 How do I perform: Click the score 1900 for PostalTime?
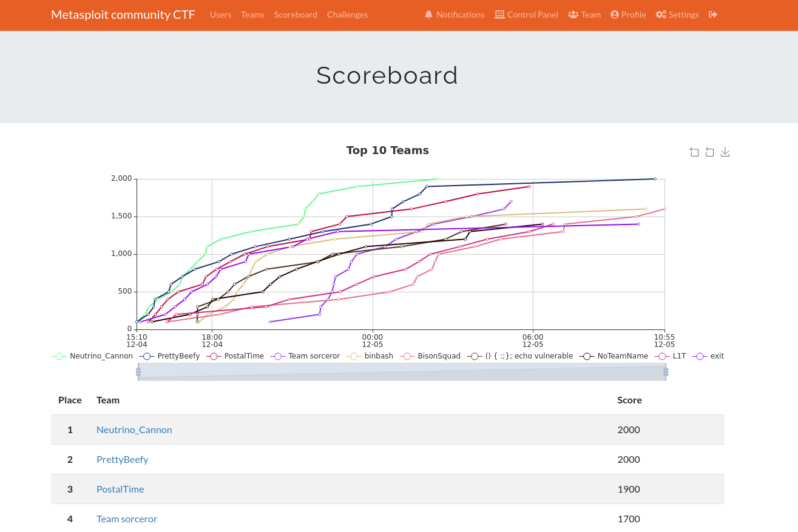coord(629,489)
